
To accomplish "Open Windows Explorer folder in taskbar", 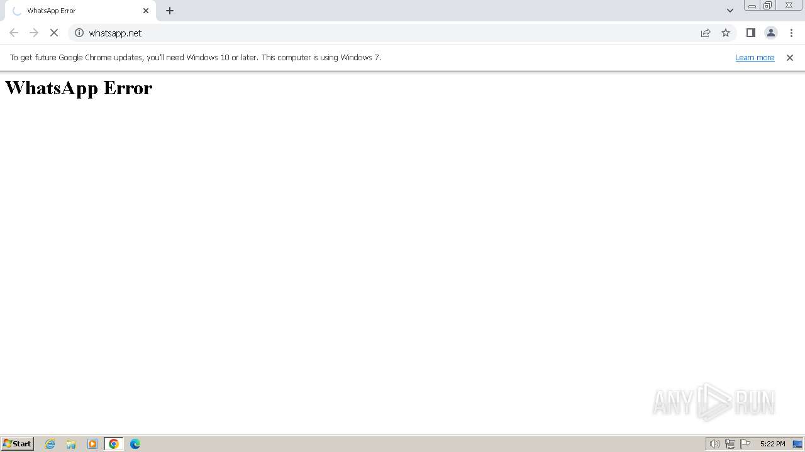I will pyautogui.click(x=71, y=444).
